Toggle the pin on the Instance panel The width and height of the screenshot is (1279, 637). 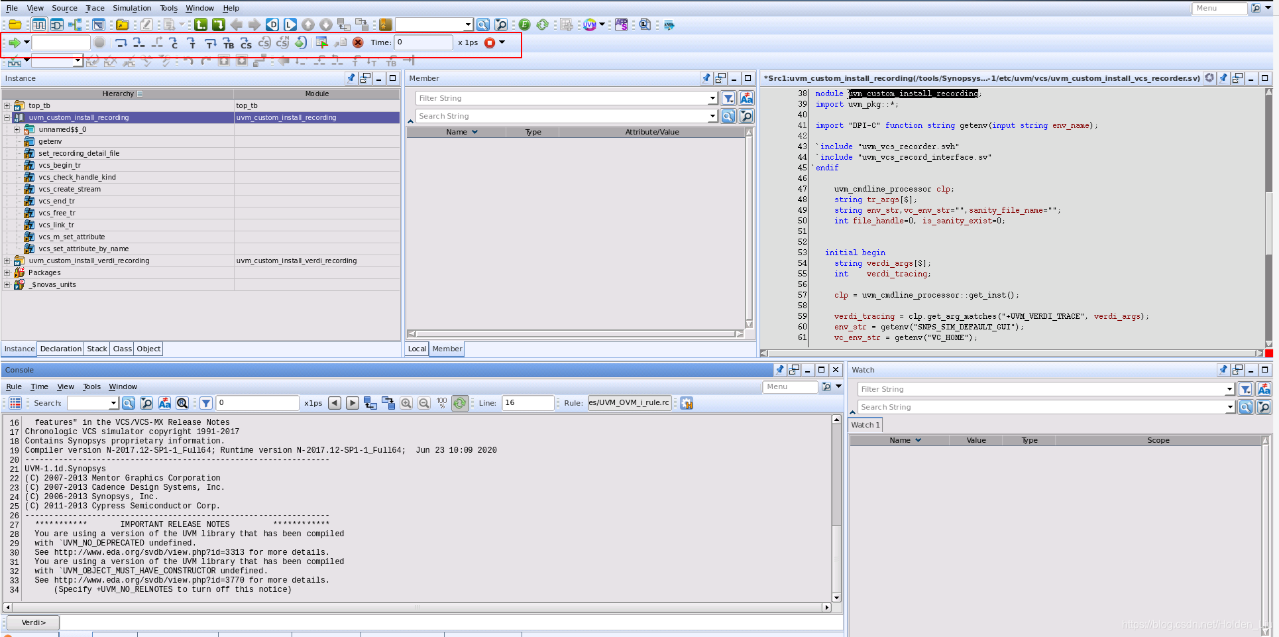point(351,78)
